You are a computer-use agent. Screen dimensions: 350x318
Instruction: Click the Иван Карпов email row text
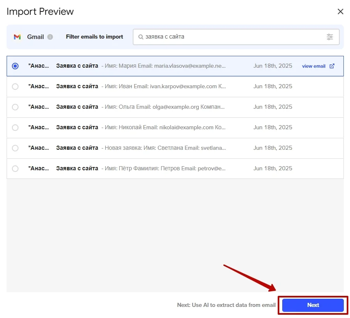pos(164,87)
